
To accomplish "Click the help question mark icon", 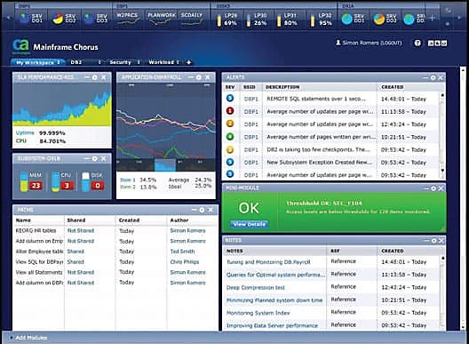I will click(x=417, y=44).
